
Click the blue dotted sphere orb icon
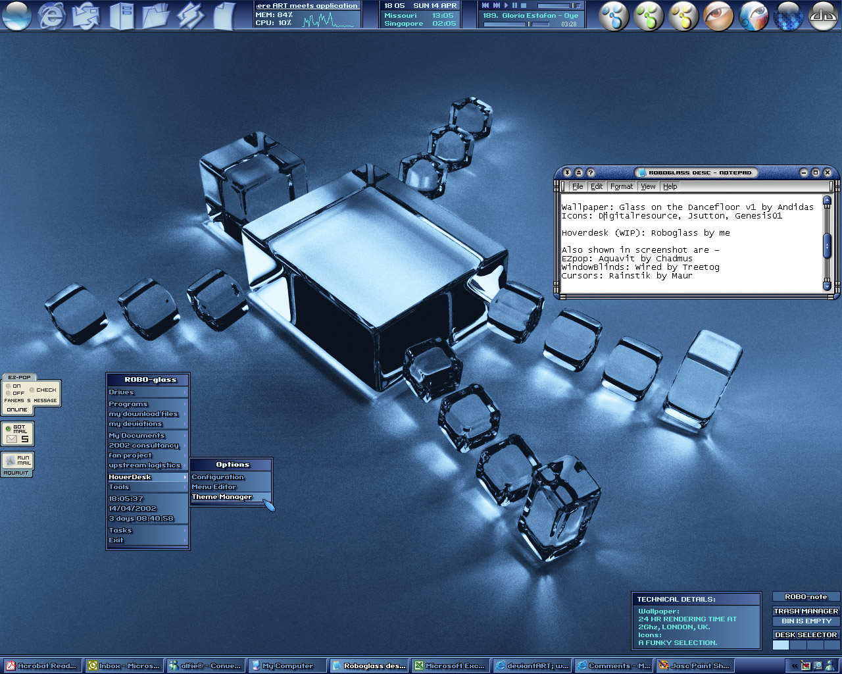coord(789,16)
